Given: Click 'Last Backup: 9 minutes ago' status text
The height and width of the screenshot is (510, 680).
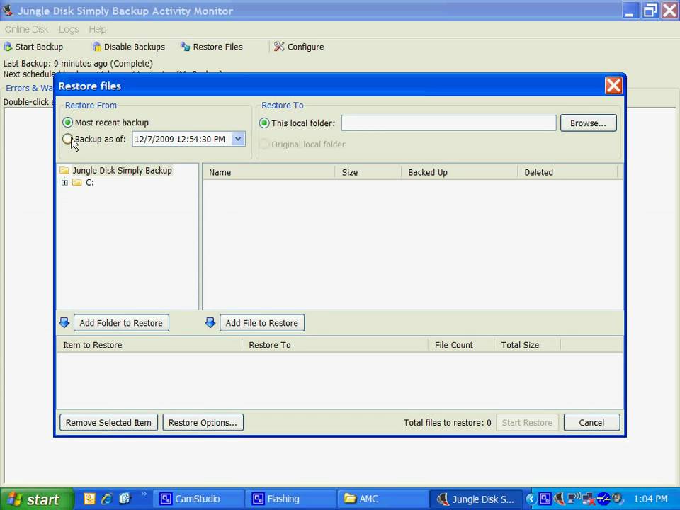Looking at the screenshot, I should [78, 63].
